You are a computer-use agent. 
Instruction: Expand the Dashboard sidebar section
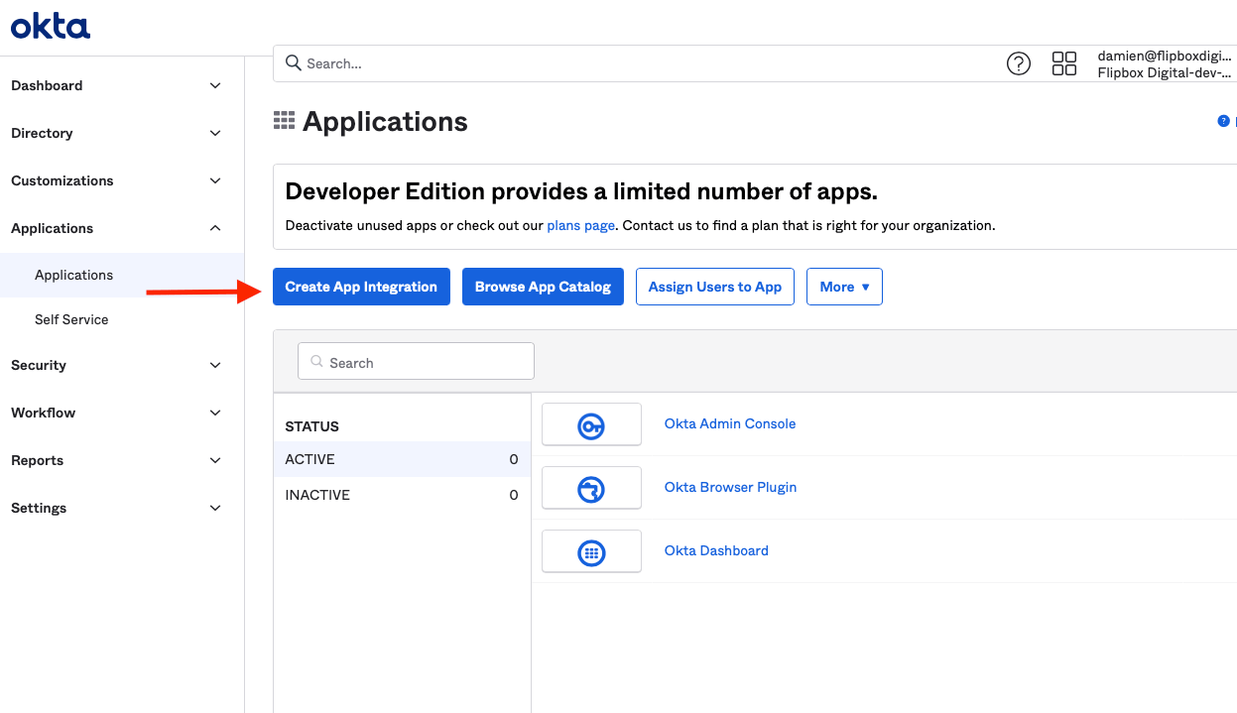coord(114,85)
